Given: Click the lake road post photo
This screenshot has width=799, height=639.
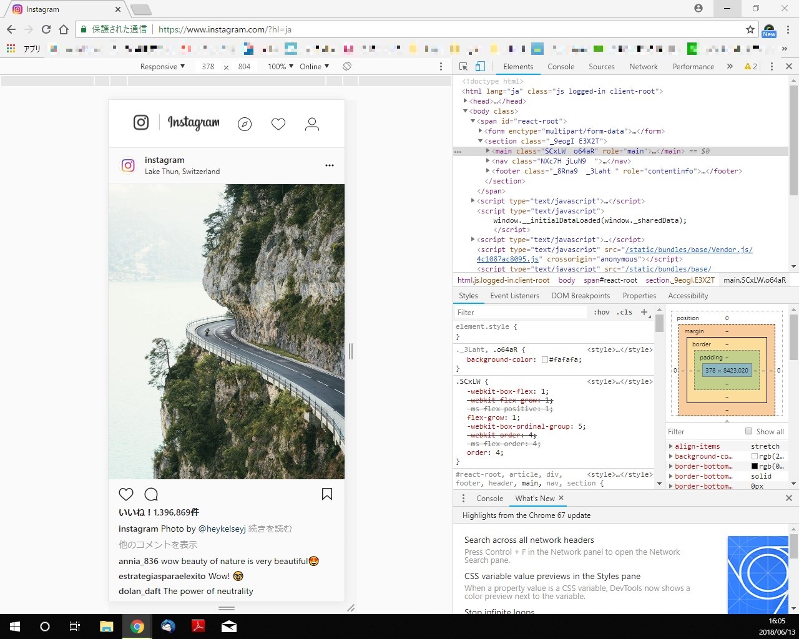Looking at the screenshot, I should [227, 331].
